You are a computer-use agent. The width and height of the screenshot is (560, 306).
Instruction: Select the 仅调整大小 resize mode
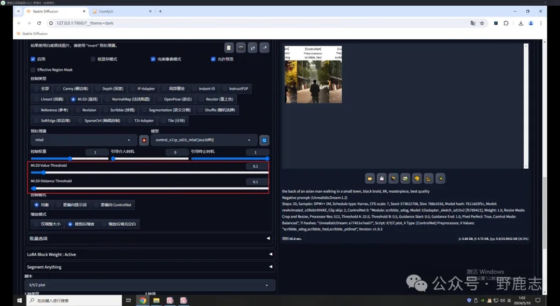pyautogui.click(x=48, y=224)
